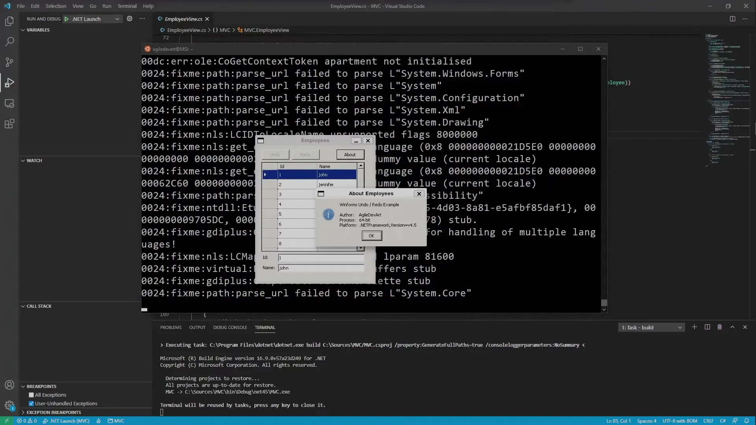Click the CRLF line ending indicator
Image resolution: width=756 pixels, height=425 pixels.
point(708,421)
